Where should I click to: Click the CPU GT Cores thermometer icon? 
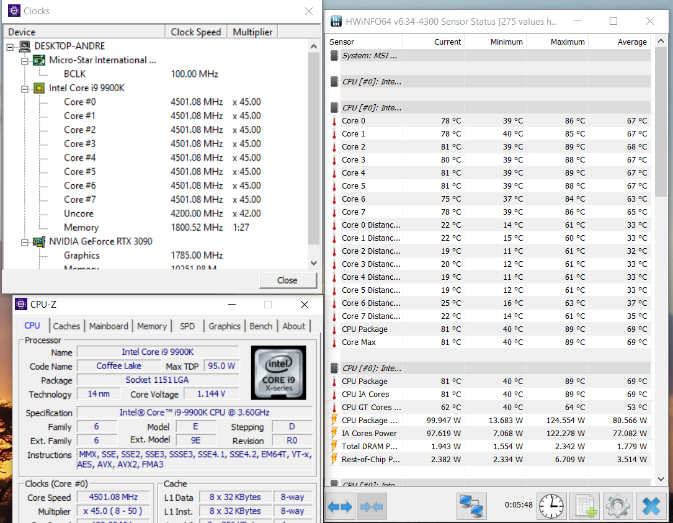334,407
